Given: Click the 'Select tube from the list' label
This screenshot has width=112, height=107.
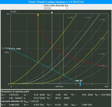Looking at the screenshot, I should [x=56, y=5].
